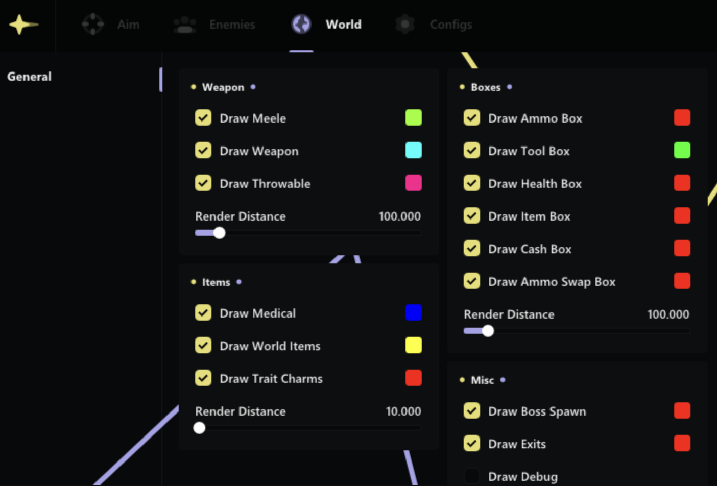The height and width of the screenshot is (486, 717).
Task: Open the green Draw Meele color swatch
Action: tap(413, 117)
